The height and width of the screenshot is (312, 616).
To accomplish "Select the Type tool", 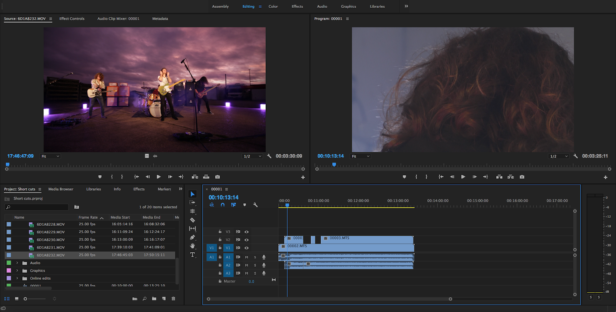I will pos(192,255).
